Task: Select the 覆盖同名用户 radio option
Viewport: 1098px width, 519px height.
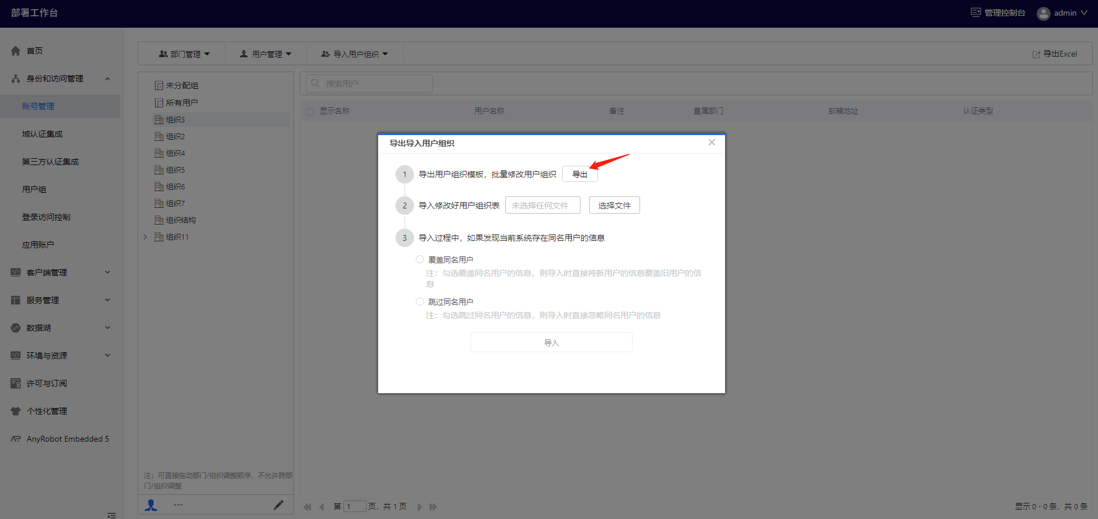Action: click(x=420, y=259)
